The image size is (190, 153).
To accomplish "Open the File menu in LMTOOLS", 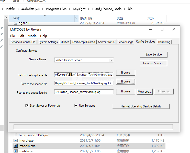I will [12, 36].
